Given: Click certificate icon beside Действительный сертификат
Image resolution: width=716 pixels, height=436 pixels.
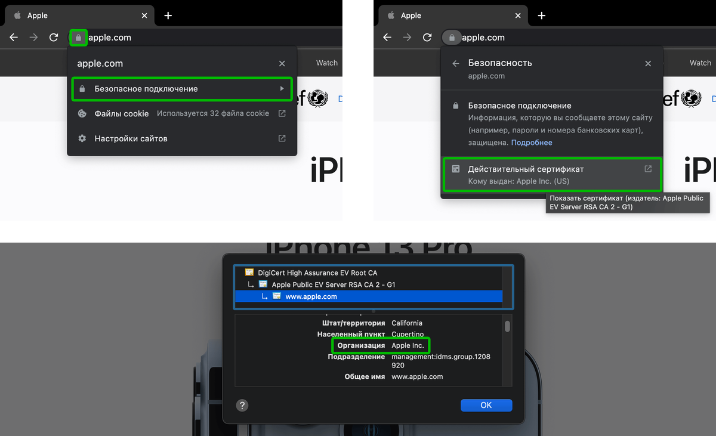Looking at the screenshot, I should (x=456, y=169).
